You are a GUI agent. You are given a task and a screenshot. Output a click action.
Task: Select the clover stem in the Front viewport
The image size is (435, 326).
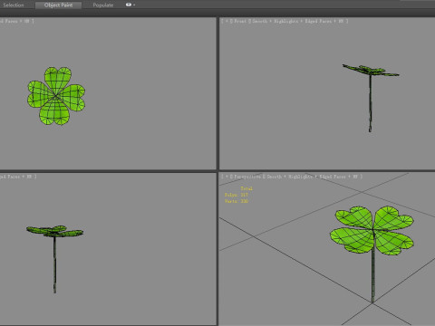click(371, 104)
